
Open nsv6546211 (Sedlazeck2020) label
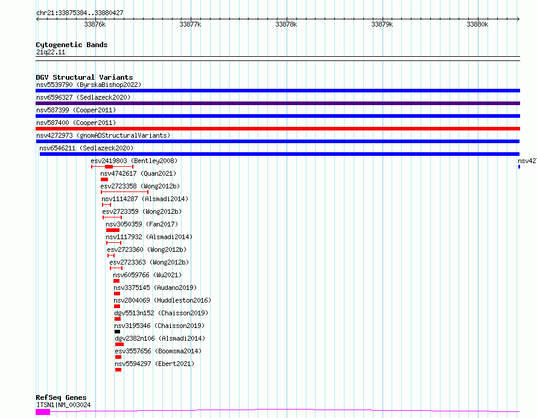coord(86,148)
